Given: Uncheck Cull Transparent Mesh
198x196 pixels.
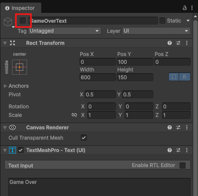Looking at the screenshot, I should point(84,138).
